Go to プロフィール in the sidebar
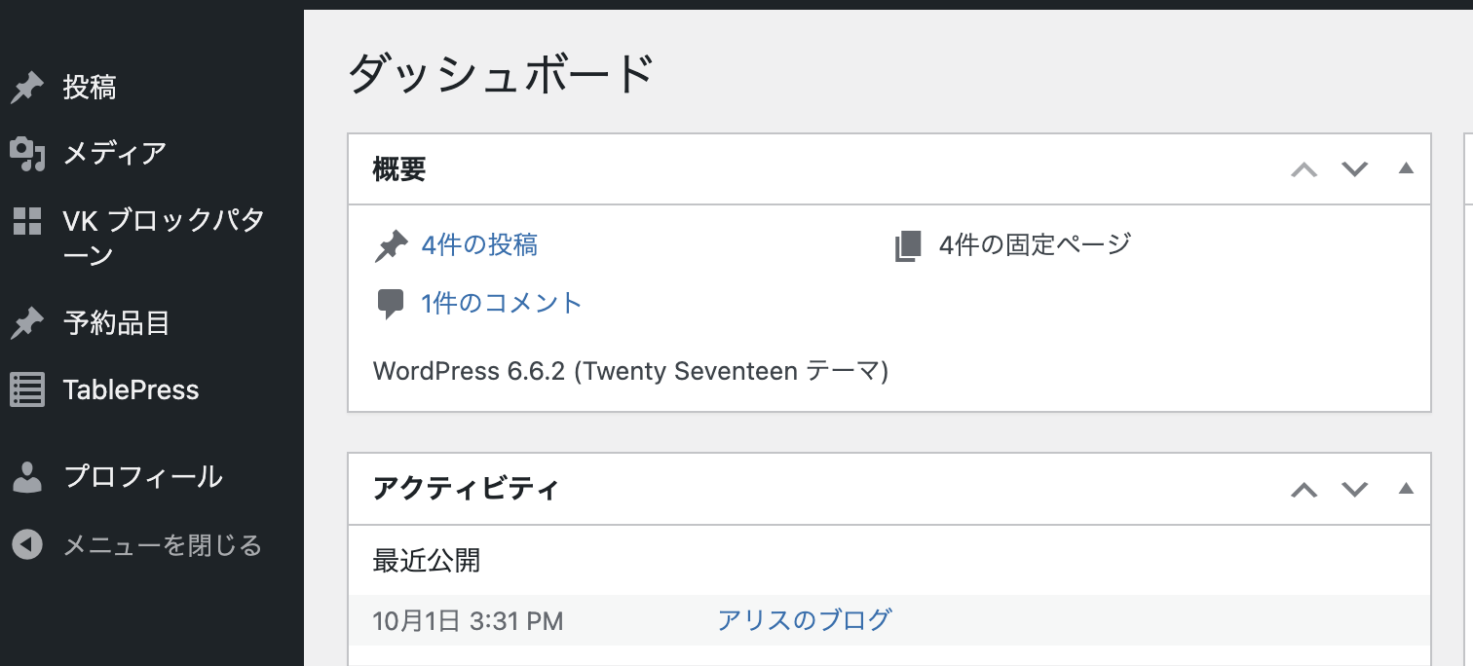 pos(143,477)
